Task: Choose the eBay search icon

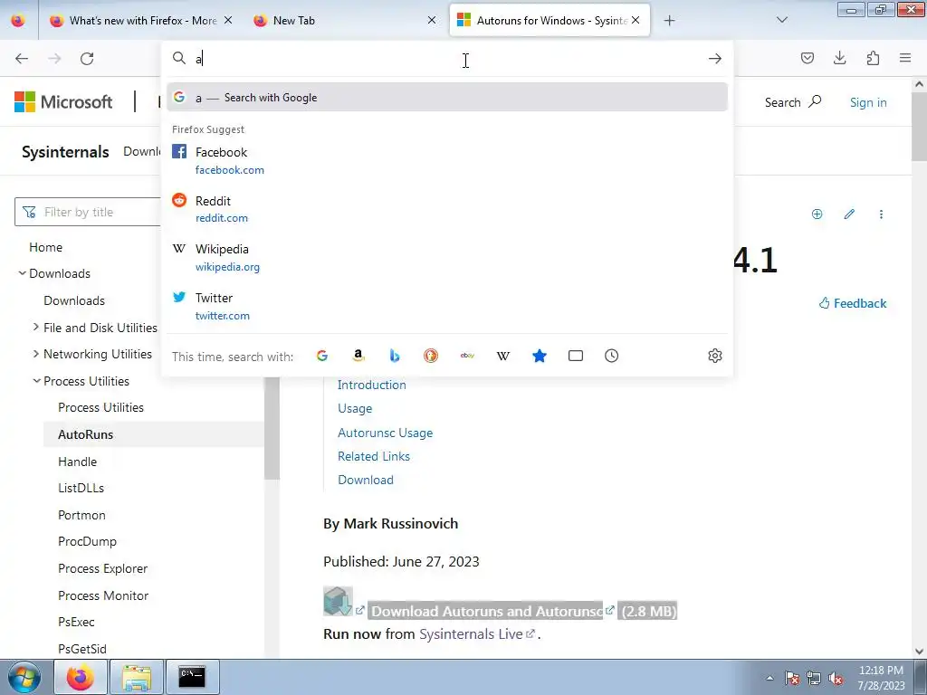Action: click(x=467, y=356)
